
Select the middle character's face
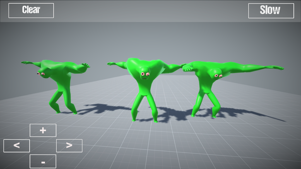(x=145, y=73)
